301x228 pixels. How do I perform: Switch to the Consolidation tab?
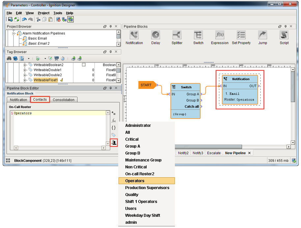pos(64,100)
